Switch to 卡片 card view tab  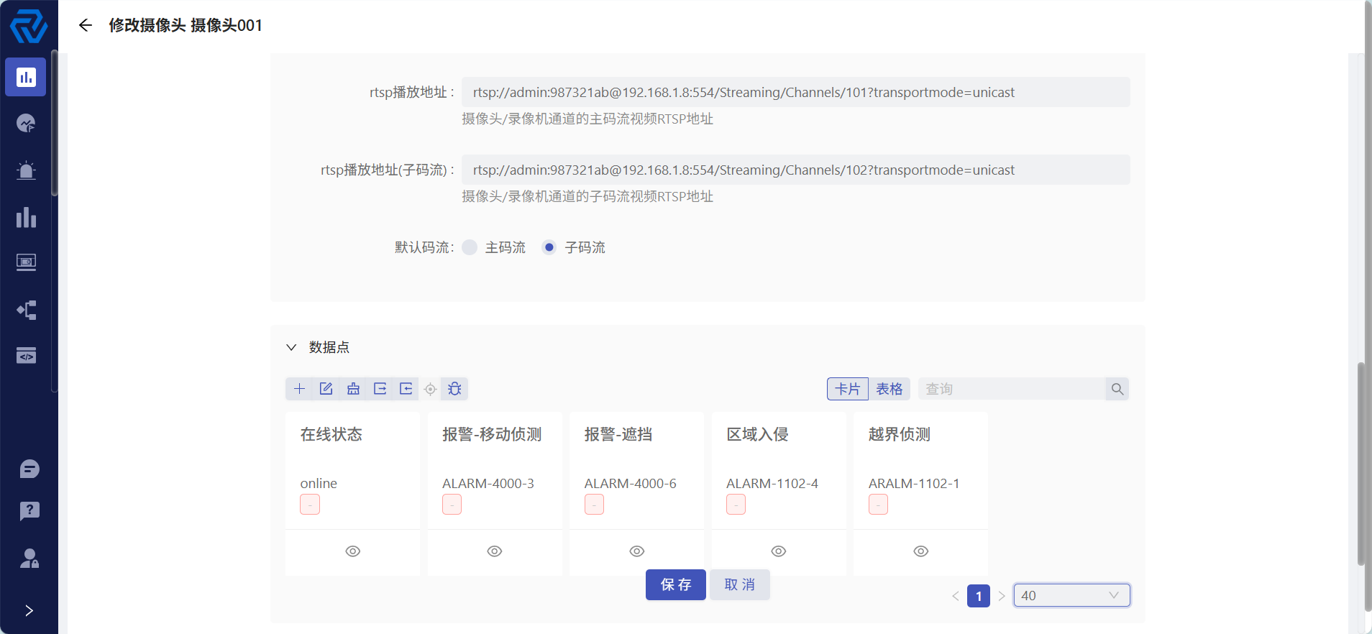pos(848,389)
